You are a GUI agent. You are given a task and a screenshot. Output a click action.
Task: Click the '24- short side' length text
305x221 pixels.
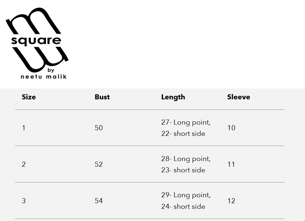coord(183,206)
